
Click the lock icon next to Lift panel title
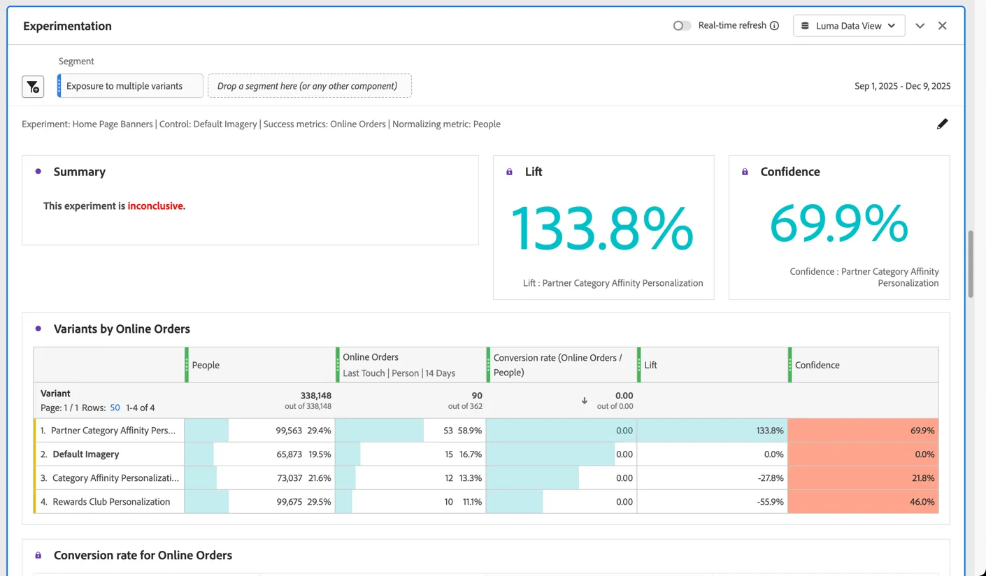(x=509, y=172)
